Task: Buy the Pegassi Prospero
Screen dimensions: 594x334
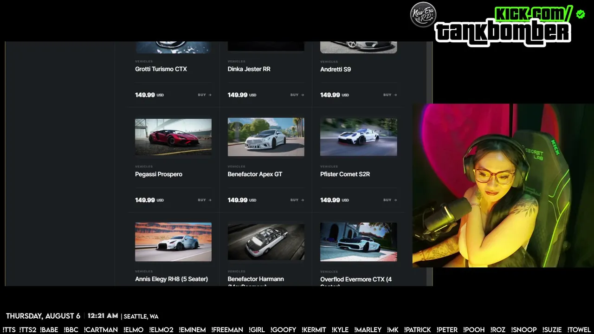Action: (205, 200)
